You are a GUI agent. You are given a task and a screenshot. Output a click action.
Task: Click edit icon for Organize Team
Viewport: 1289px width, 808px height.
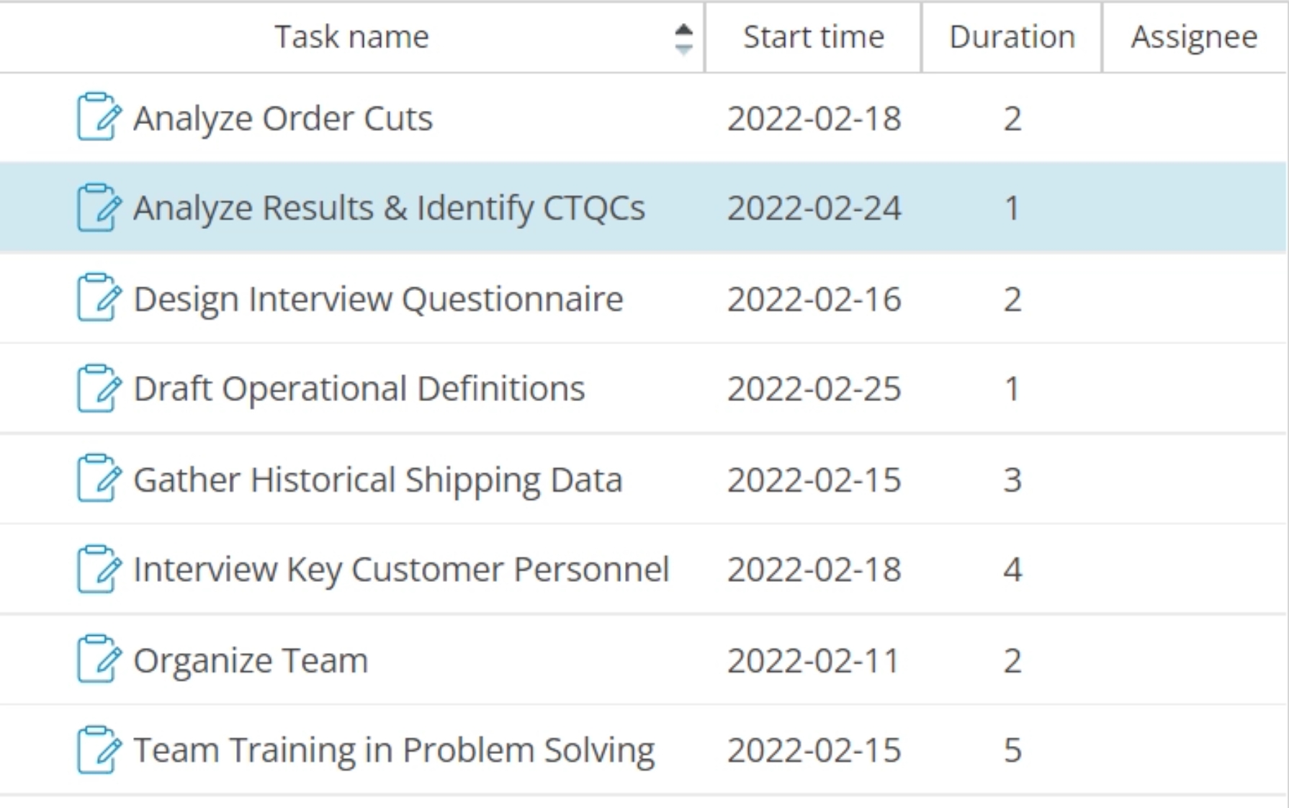click(x=99, y=659)
